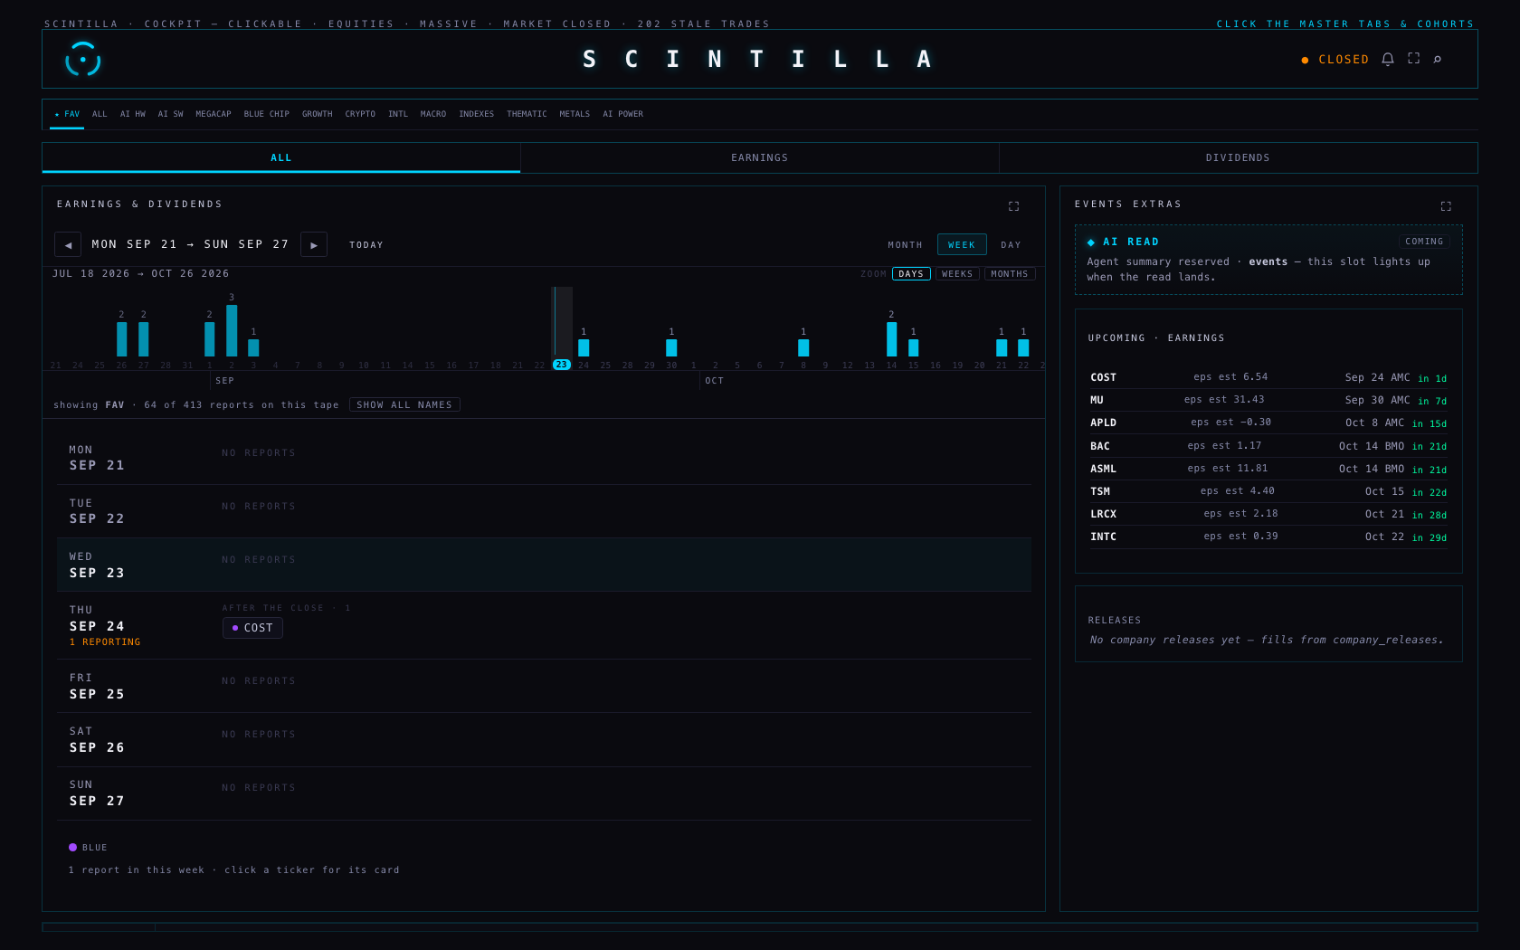Select the AI Power cohort

[623, 114]
